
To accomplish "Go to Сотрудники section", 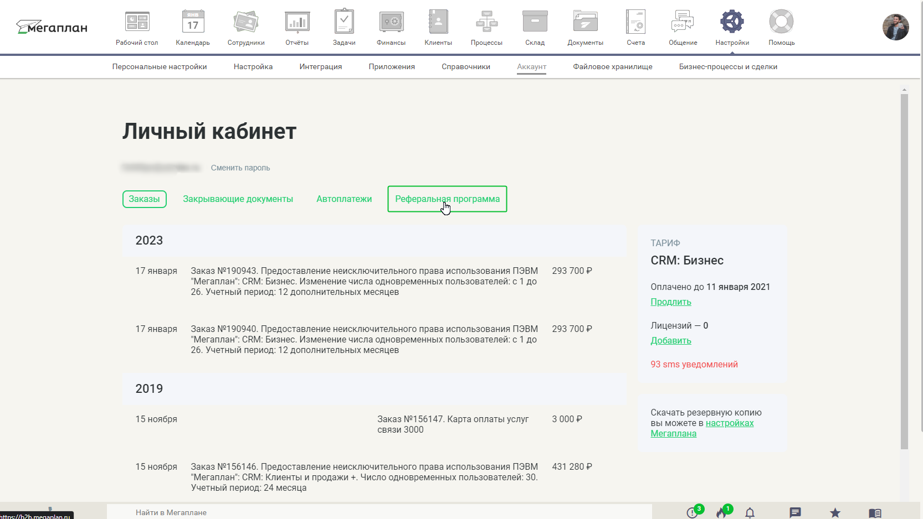I will 246,28.
